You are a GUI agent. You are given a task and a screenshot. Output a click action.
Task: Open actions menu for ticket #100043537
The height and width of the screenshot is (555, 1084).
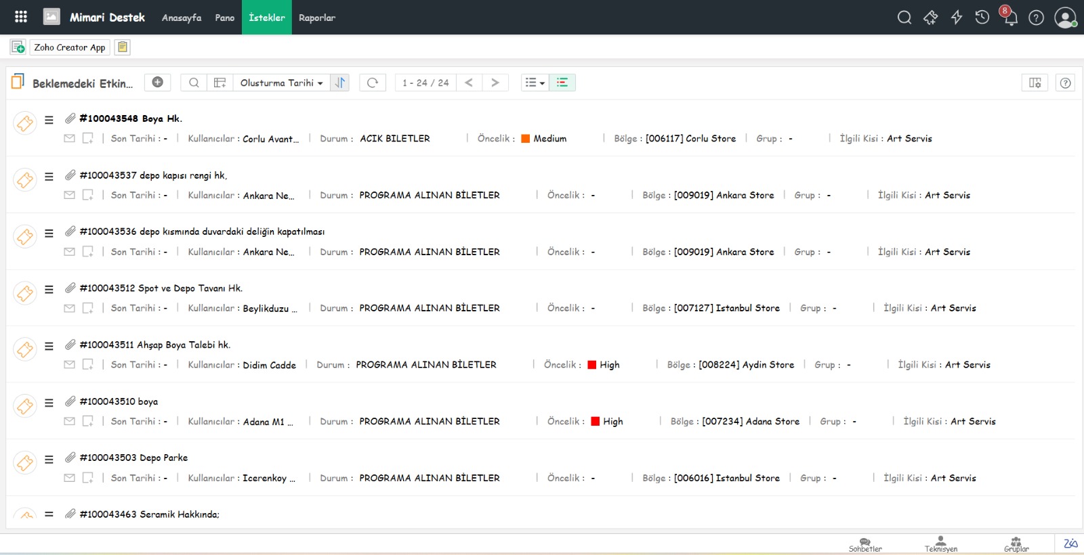point(49,177)
